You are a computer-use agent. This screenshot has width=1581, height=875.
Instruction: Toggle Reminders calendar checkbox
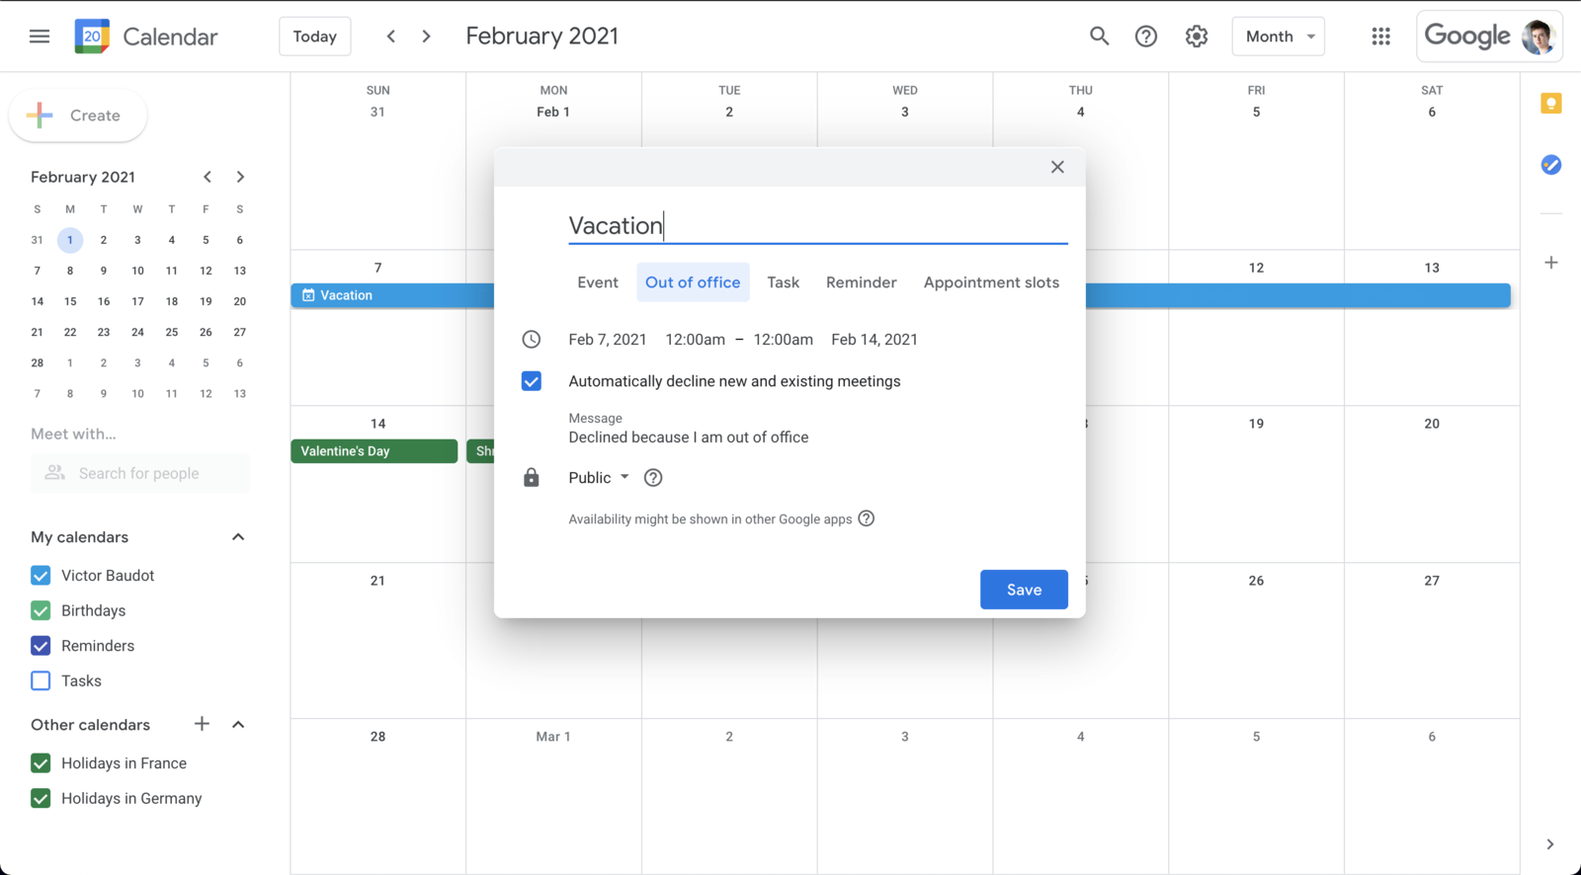[x=41, y=646]
